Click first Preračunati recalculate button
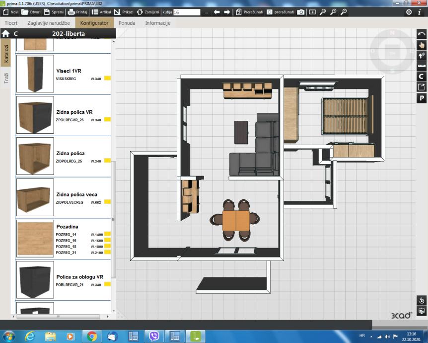Screen dimensions: 428x343 [x=249, y=12]
